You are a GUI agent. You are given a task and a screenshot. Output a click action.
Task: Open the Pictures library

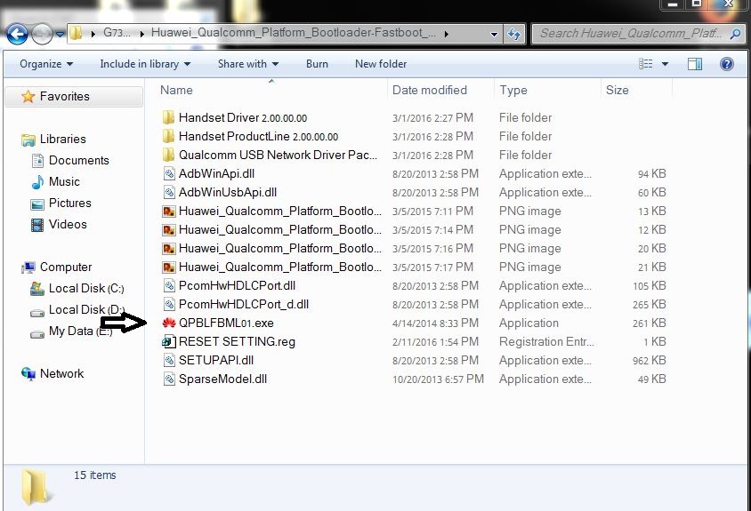click(70, 203)
